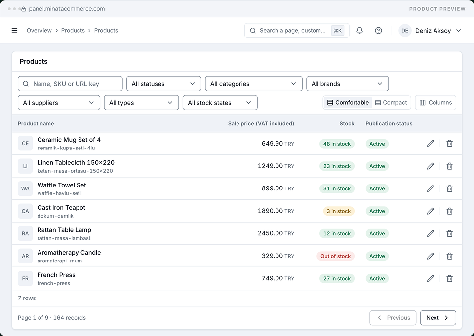Screen dimensions: 474x336
Task: Open the All brands dropdown
Action: click(x=347, y=84)
